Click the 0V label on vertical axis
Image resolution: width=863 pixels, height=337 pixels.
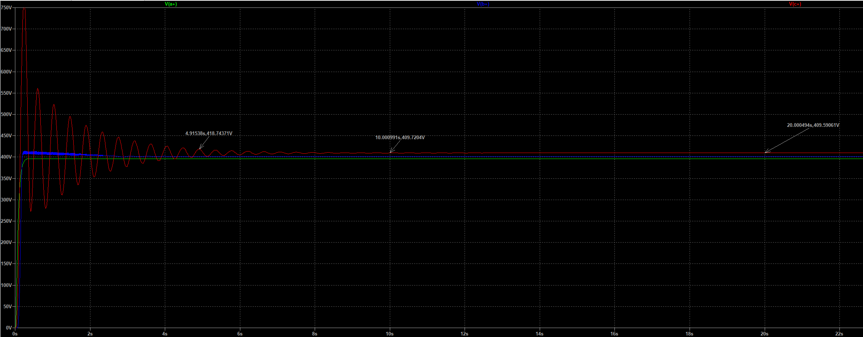(x=8, y=328)
